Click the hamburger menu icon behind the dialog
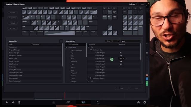The image size is (191, 107). coord(147,53)
